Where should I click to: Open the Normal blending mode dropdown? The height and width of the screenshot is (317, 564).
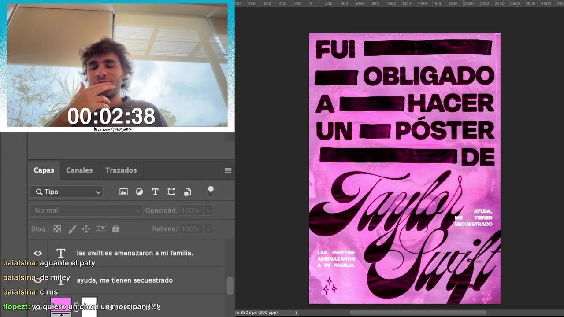pos(86,210)
